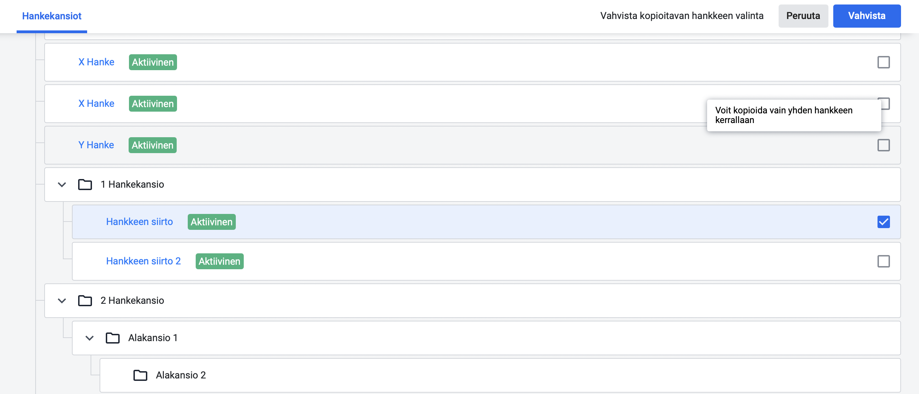Open the Y Hanke project link
Screen dimensions: 919x394
96,145
